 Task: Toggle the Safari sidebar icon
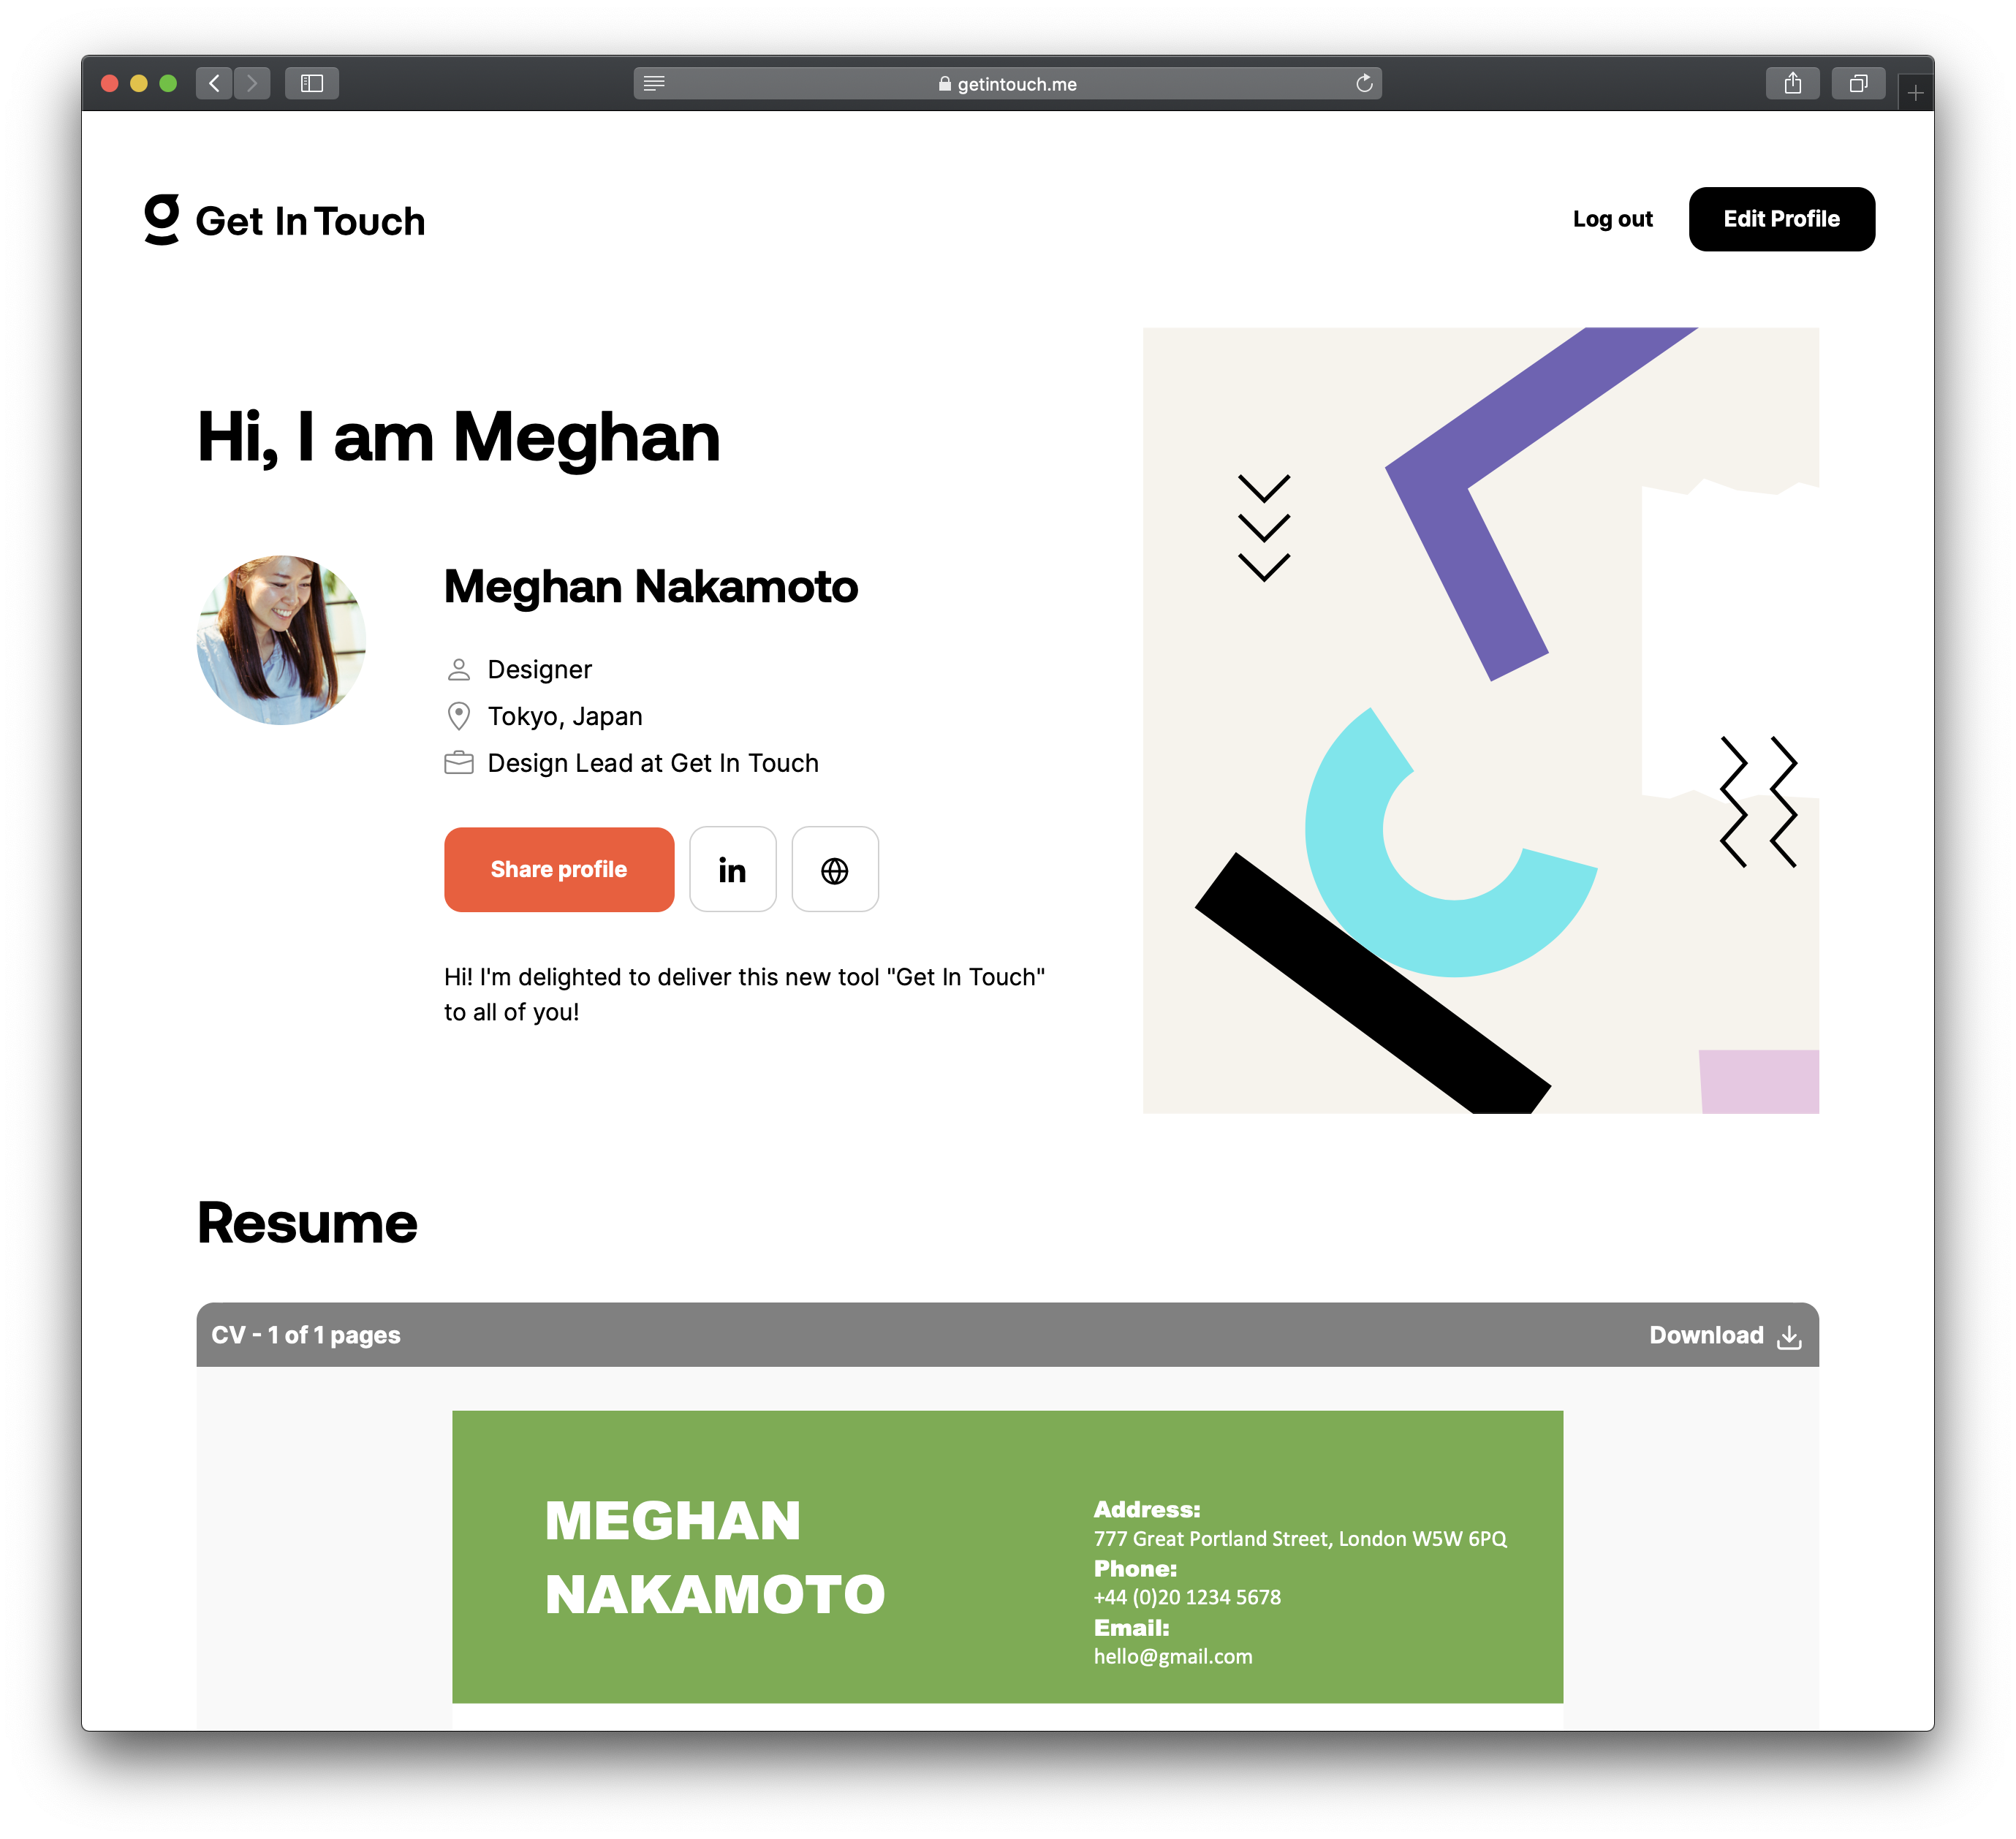click(311, 83)
